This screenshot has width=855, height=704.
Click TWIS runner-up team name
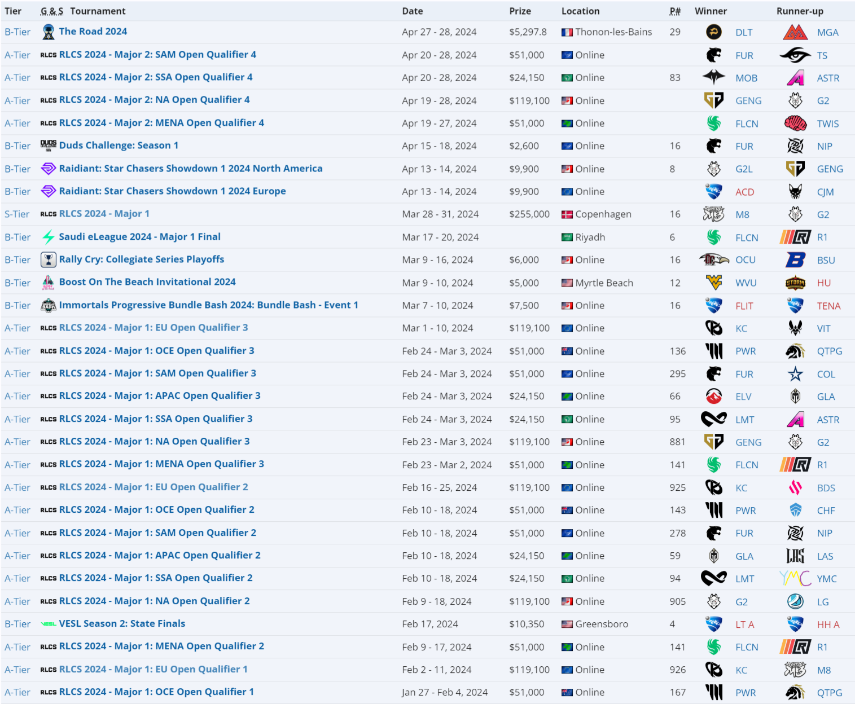[x=828, y=124]
